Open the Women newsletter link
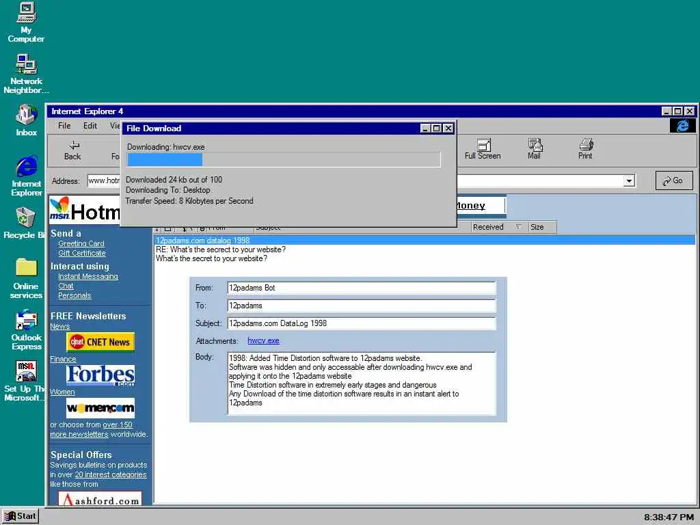Screen dimensions: 700x525 pos(62,392)
